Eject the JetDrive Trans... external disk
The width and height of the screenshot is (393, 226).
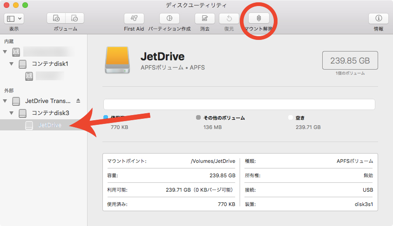coord(78,101)
